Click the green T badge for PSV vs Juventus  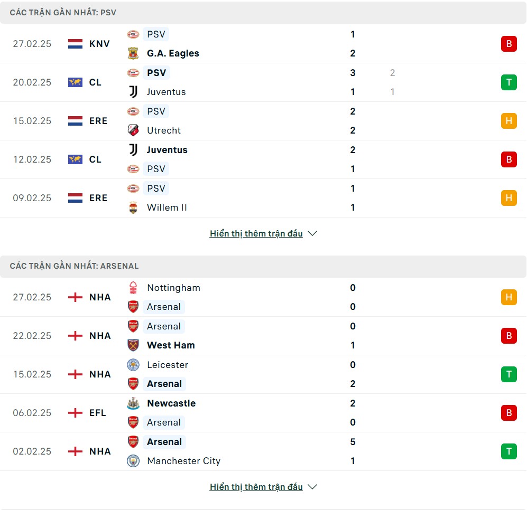pyautogui.click(x=508, y=82)
